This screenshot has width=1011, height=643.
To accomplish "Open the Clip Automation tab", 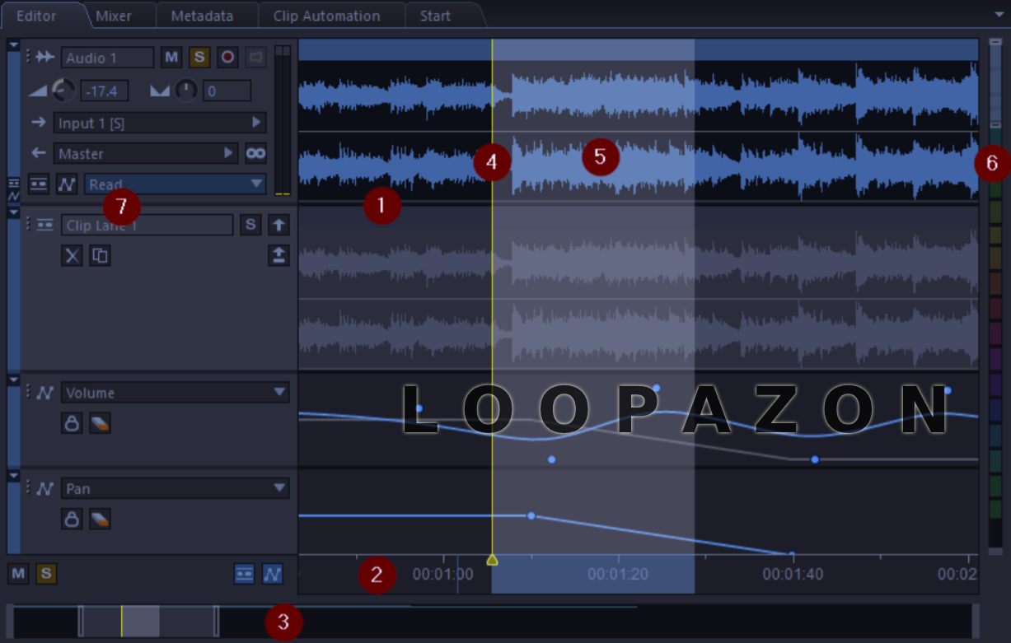I will (x=327, y=16).
